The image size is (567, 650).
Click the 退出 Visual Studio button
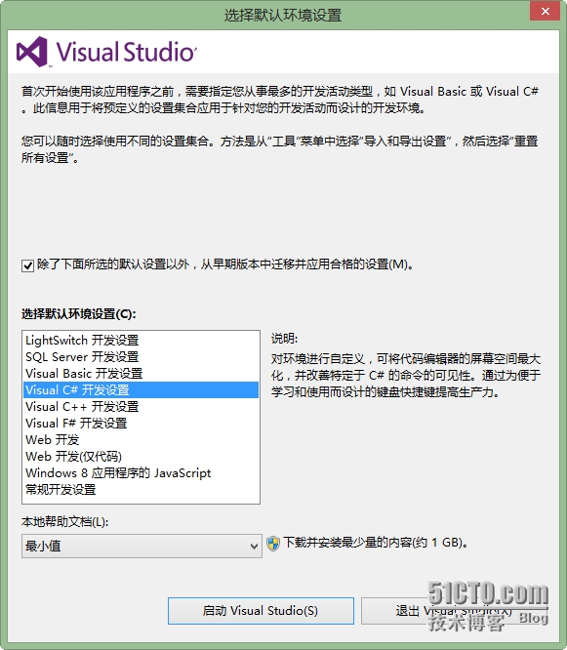point(454,611)
